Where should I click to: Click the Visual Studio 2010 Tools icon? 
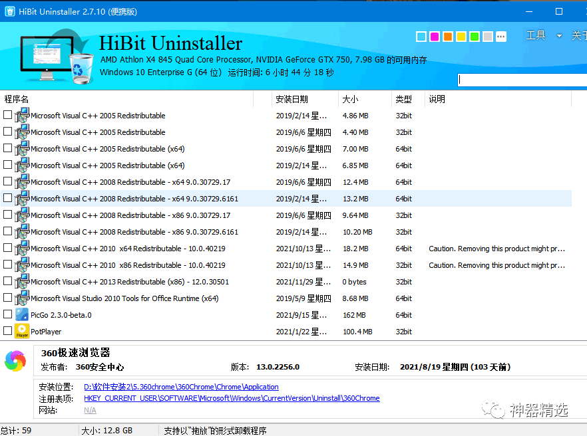tap(22, 298)
